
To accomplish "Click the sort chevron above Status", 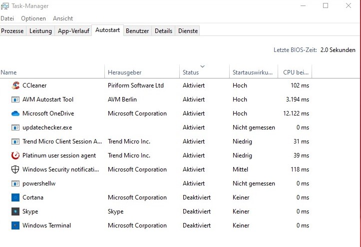I will [x=202, y=66].
